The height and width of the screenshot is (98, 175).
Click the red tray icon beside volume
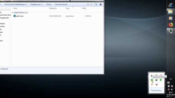tap(168, 90)
